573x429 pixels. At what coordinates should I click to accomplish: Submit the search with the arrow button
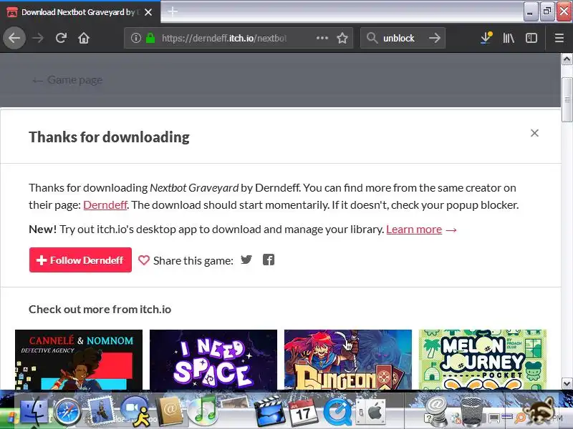tap(435, 38)
